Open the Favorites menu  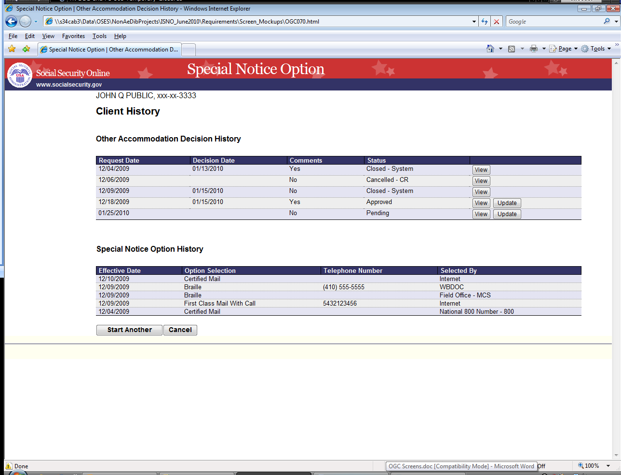click(73, 36)
